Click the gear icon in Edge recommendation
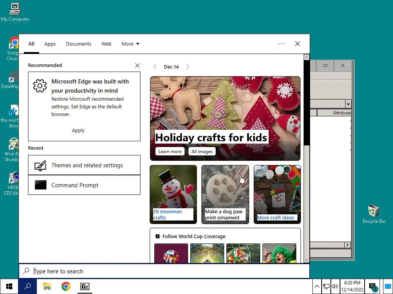This screenshot has height=294, width=393. 40,86
